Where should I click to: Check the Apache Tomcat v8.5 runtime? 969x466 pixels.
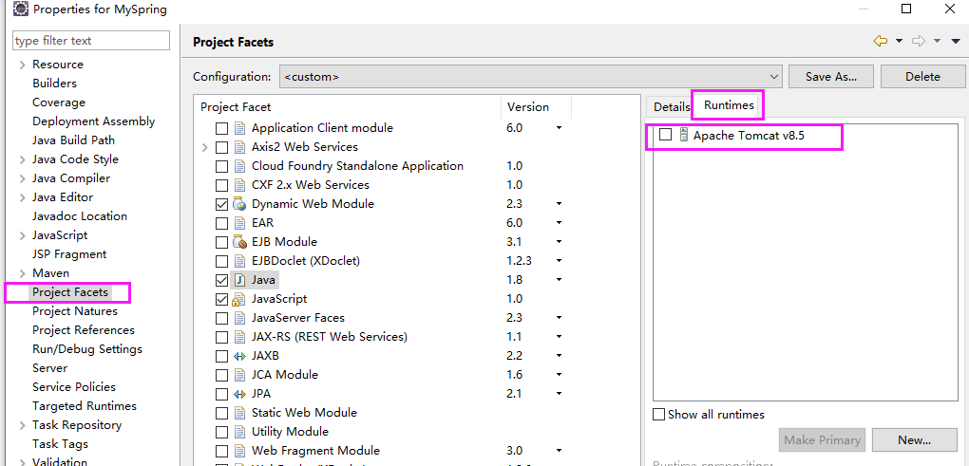[666, 135]
